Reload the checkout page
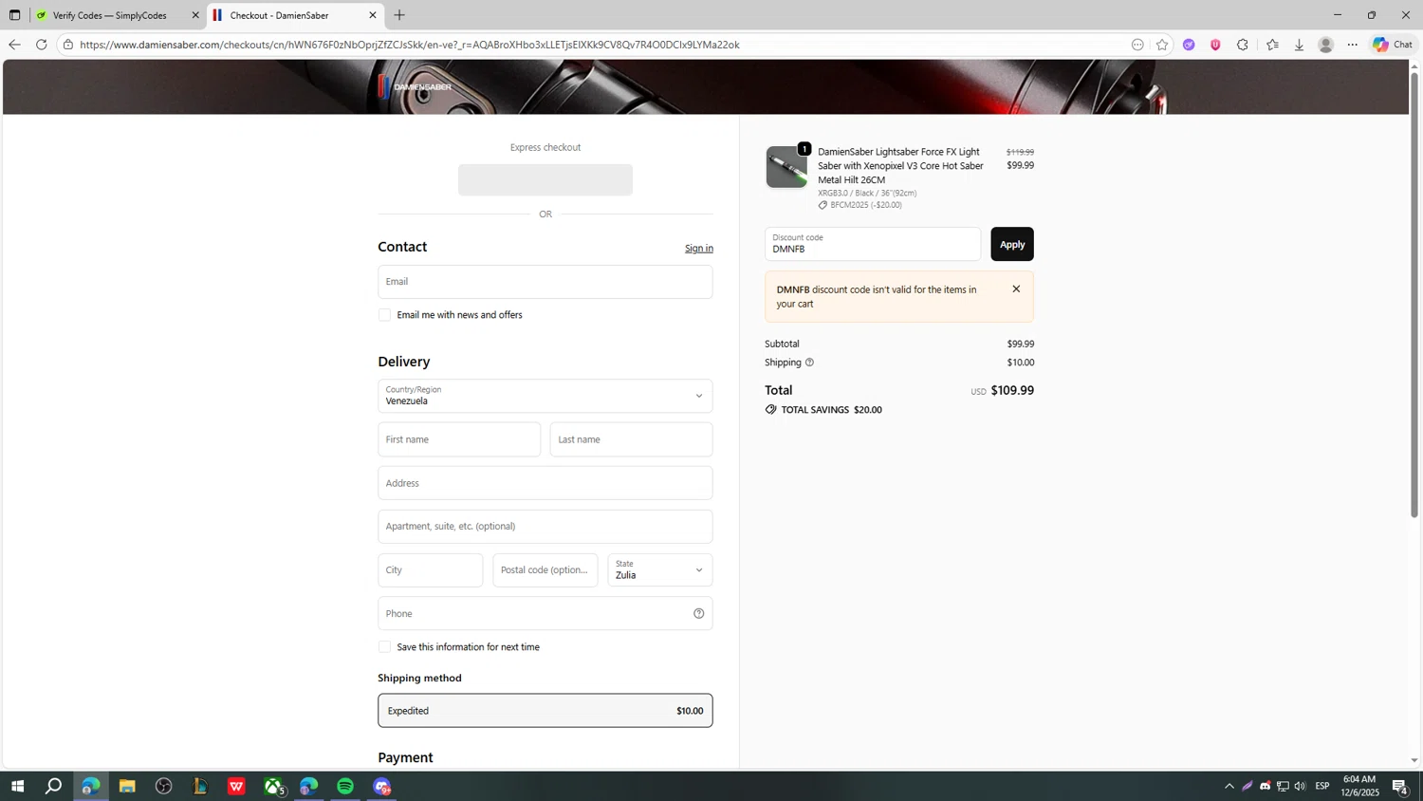 pos(42,45)
